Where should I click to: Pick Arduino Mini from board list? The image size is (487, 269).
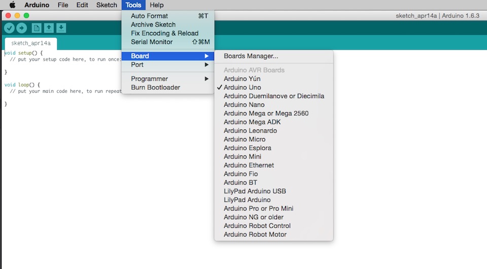273,157
